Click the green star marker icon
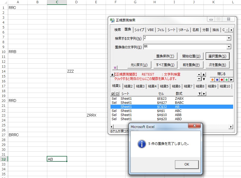 coord(226,80)
